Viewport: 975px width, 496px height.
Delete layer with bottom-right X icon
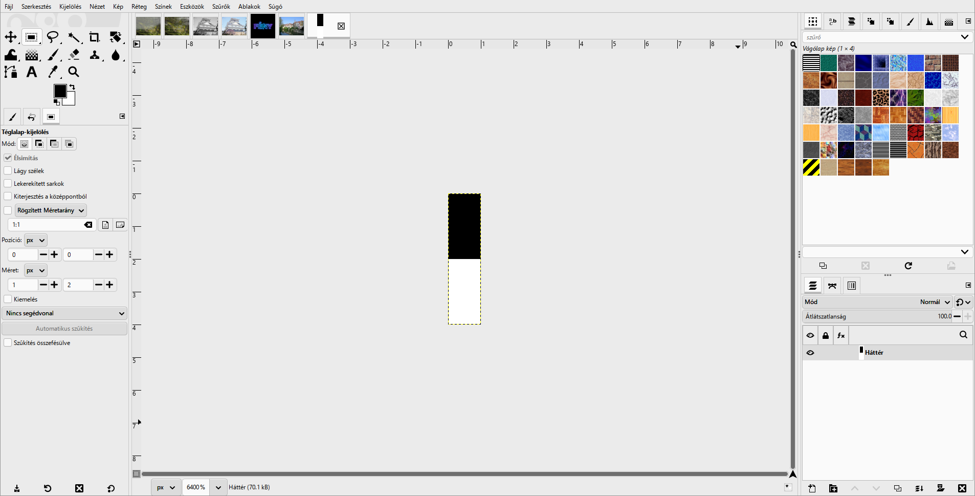962,488
